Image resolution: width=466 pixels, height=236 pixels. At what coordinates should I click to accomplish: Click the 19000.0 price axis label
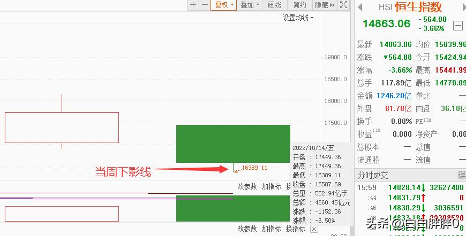tap(335, 57)
